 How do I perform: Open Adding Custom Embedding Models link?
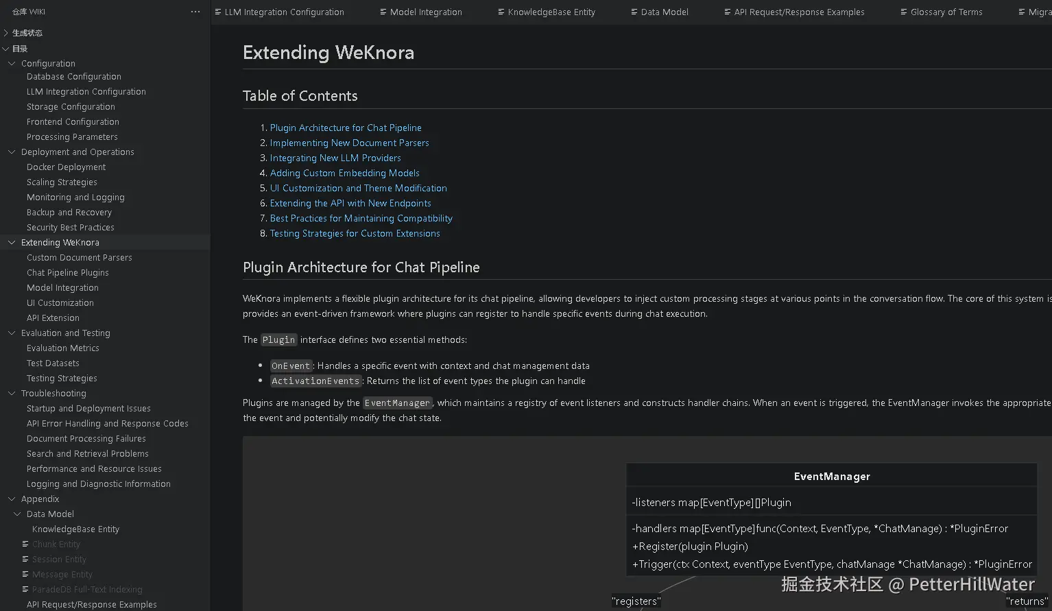[x=345, y=173]
